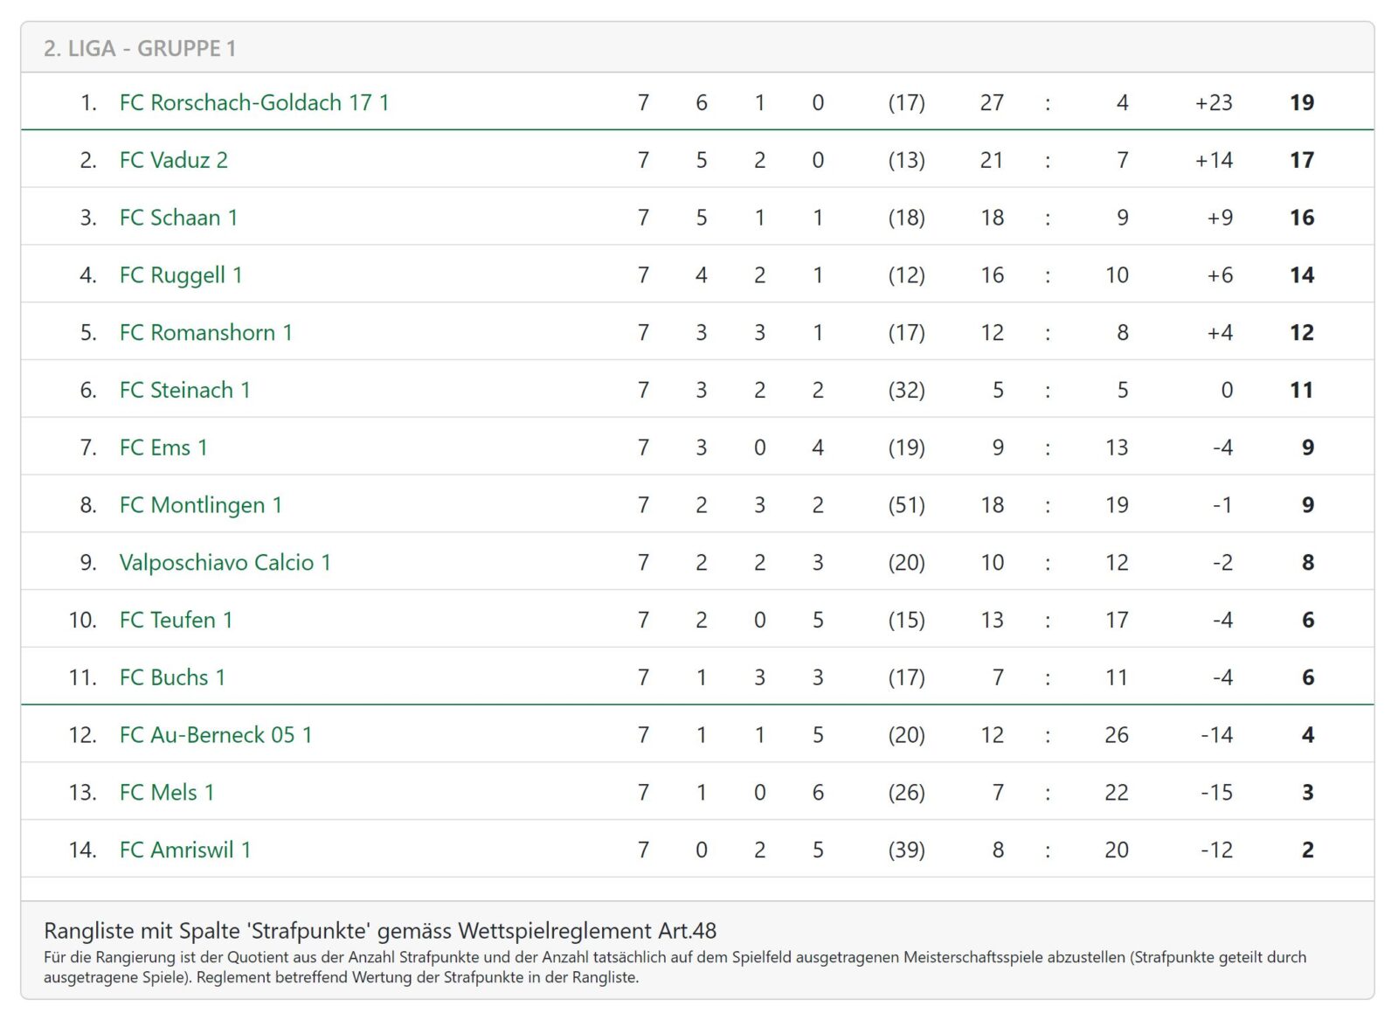The width and height of the screenshot is (1398, 1020).
Task: Click FC Amriswil 1 team name
Action: click(x=184, y=850)
